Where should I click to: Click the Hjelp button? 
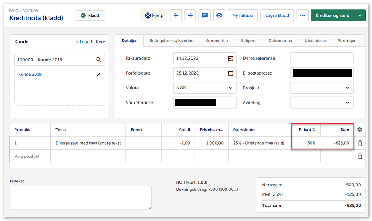point(154,16)
